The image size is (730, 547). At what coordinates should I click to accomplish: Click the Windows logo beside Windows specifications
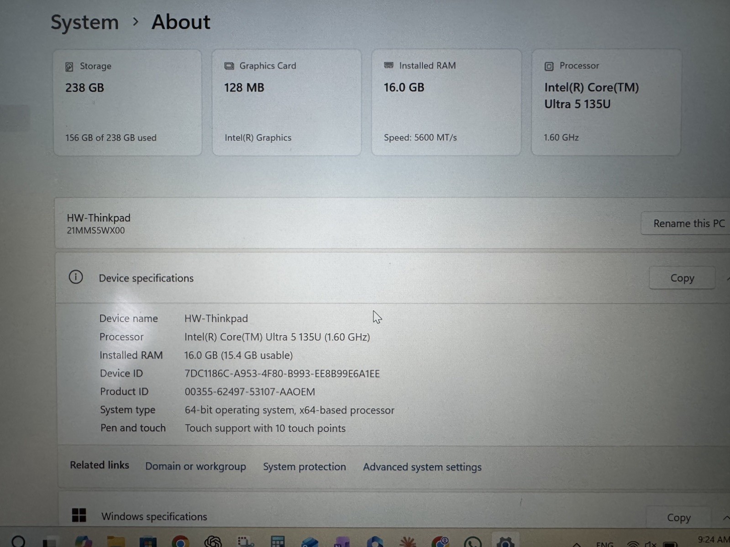coord(79,515)
